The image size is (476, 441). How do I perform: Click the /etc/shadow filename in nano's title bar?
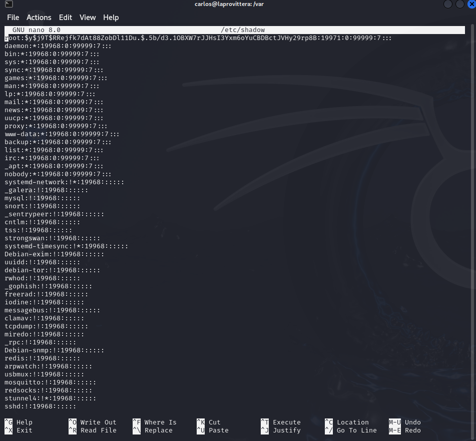point(243,30)
